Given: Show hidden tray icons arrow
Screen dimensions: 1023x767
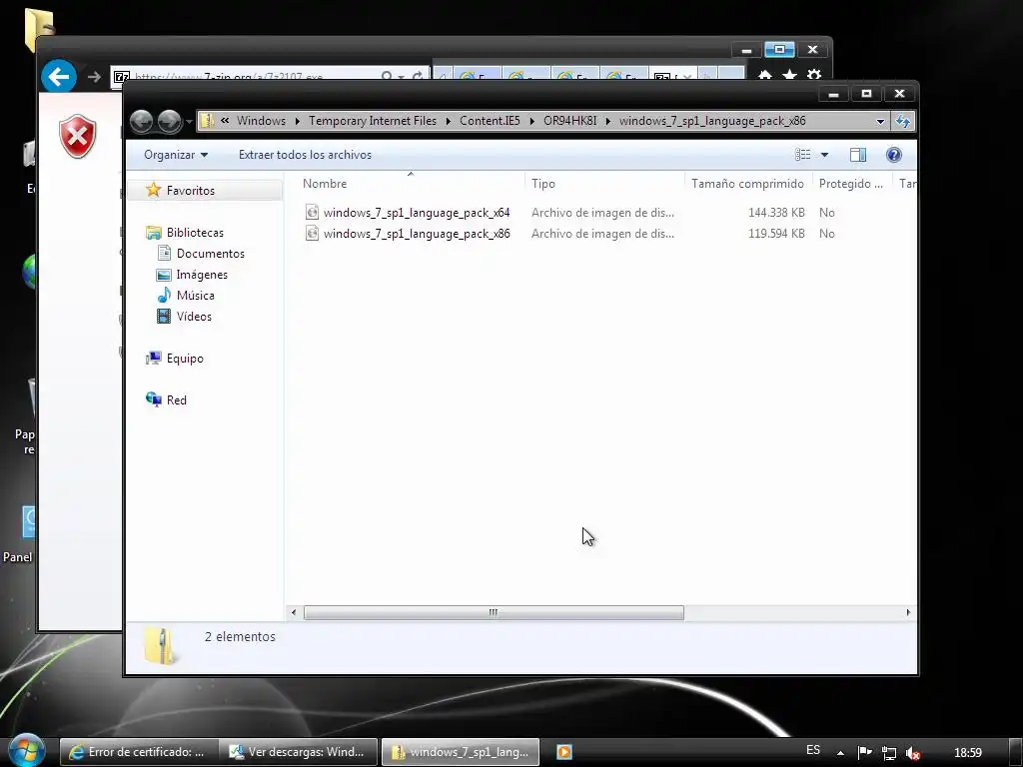Looking at the screenshot, I should [840, 753].
